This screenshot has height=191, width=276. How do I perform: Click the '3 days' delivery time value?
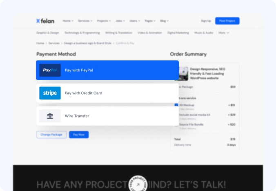pos(231,145)
